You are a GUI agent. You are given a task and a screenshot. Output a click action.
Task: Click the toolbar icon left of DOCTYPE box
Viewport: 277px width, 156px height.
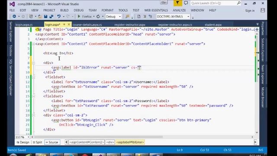point(150,16)
